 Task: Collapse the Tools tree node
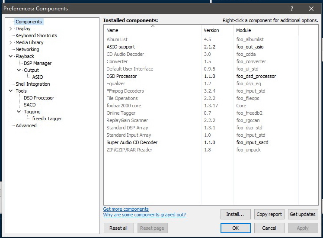[x=11, y=91]
